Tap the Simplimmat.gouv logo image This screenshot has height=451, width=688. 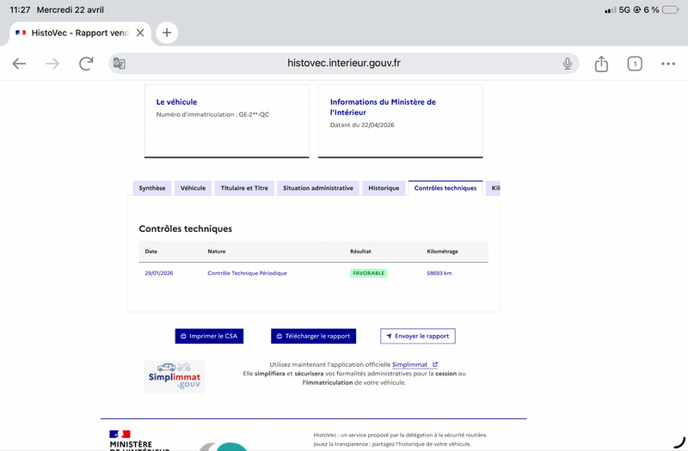point(175,376)
